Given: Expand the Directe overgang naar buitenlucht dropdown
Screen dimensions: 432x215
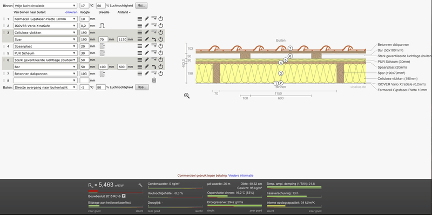Looking at the screenshot, I should [45, 87].
